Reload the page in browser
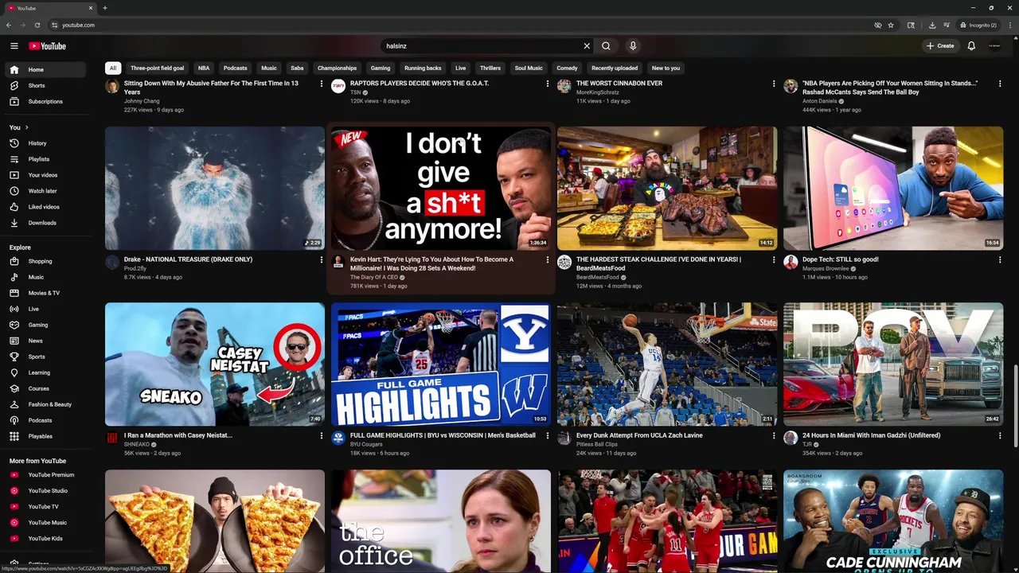 click(37, 25)
